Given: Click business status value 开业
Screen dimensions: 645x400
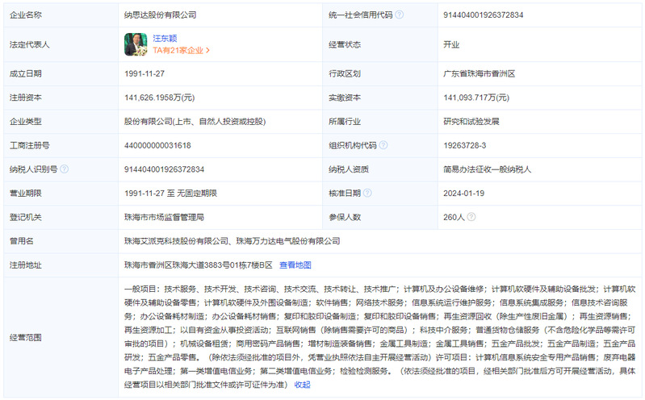Looking at the screenshot, I should pos(450,44).
